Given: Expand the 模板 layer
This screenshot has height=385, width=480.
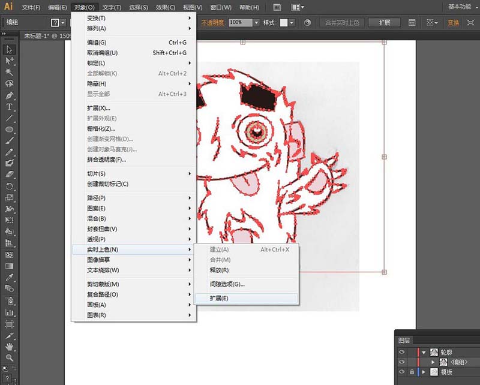Looking at the screenshot, I should click(424, 372).
